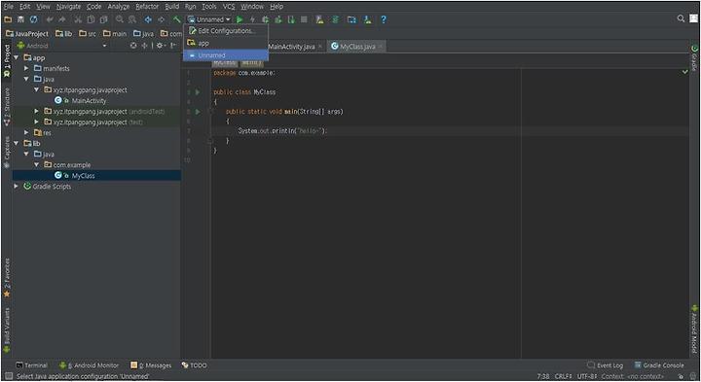Open the Refactor menu
The height and width of the screenshot is (382, 701).
pos(147,6)
